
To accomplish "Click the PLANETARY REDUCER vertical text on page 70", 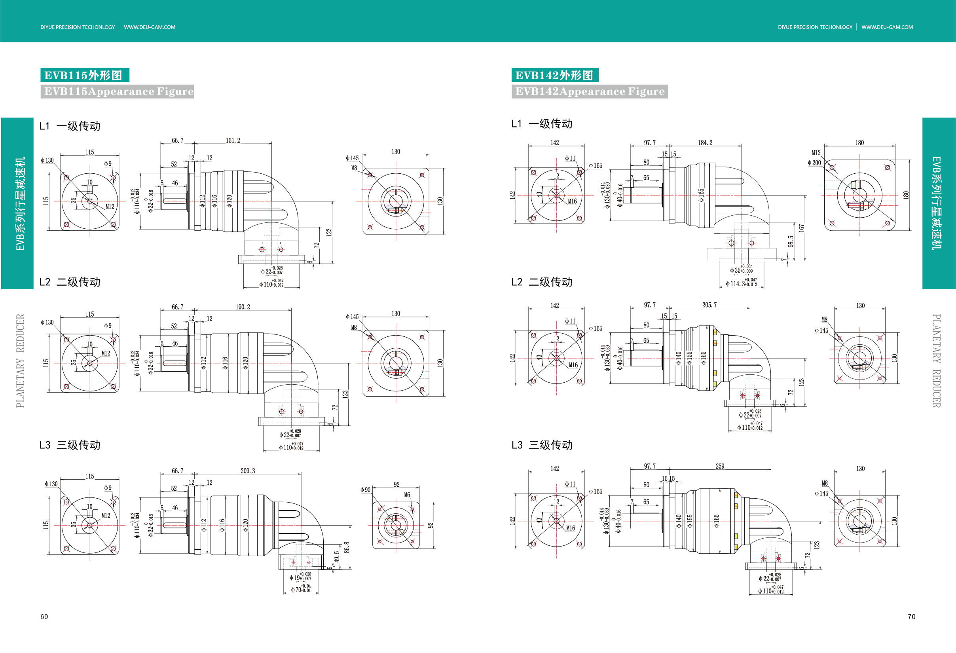I will pyautogui.click(x=936, y=361).
